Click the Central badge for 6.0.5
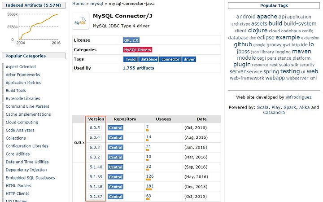 [115, 128]
